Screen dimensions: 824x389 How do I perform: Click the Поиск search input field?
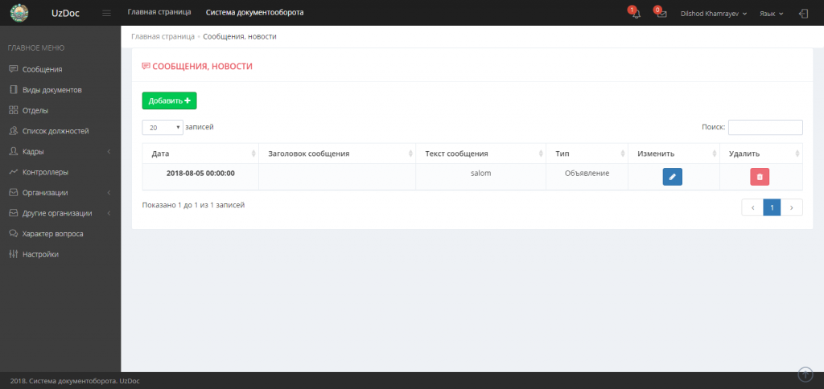(764, 127)
